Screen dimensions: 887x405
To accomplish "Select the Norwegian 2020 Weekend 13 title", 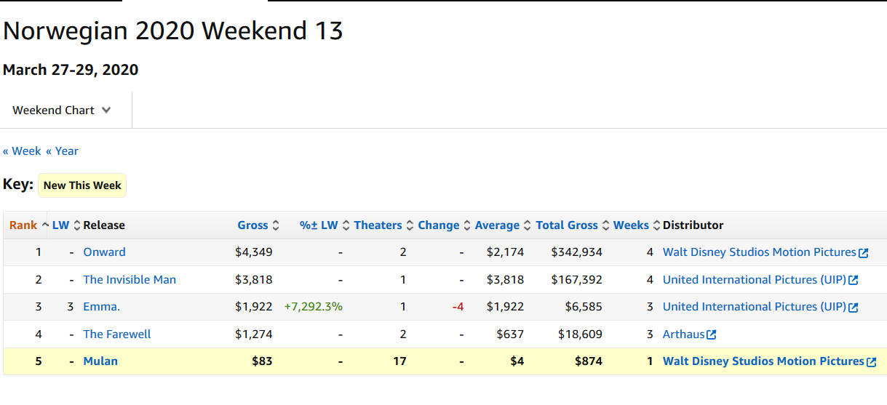I will point(173,31).
